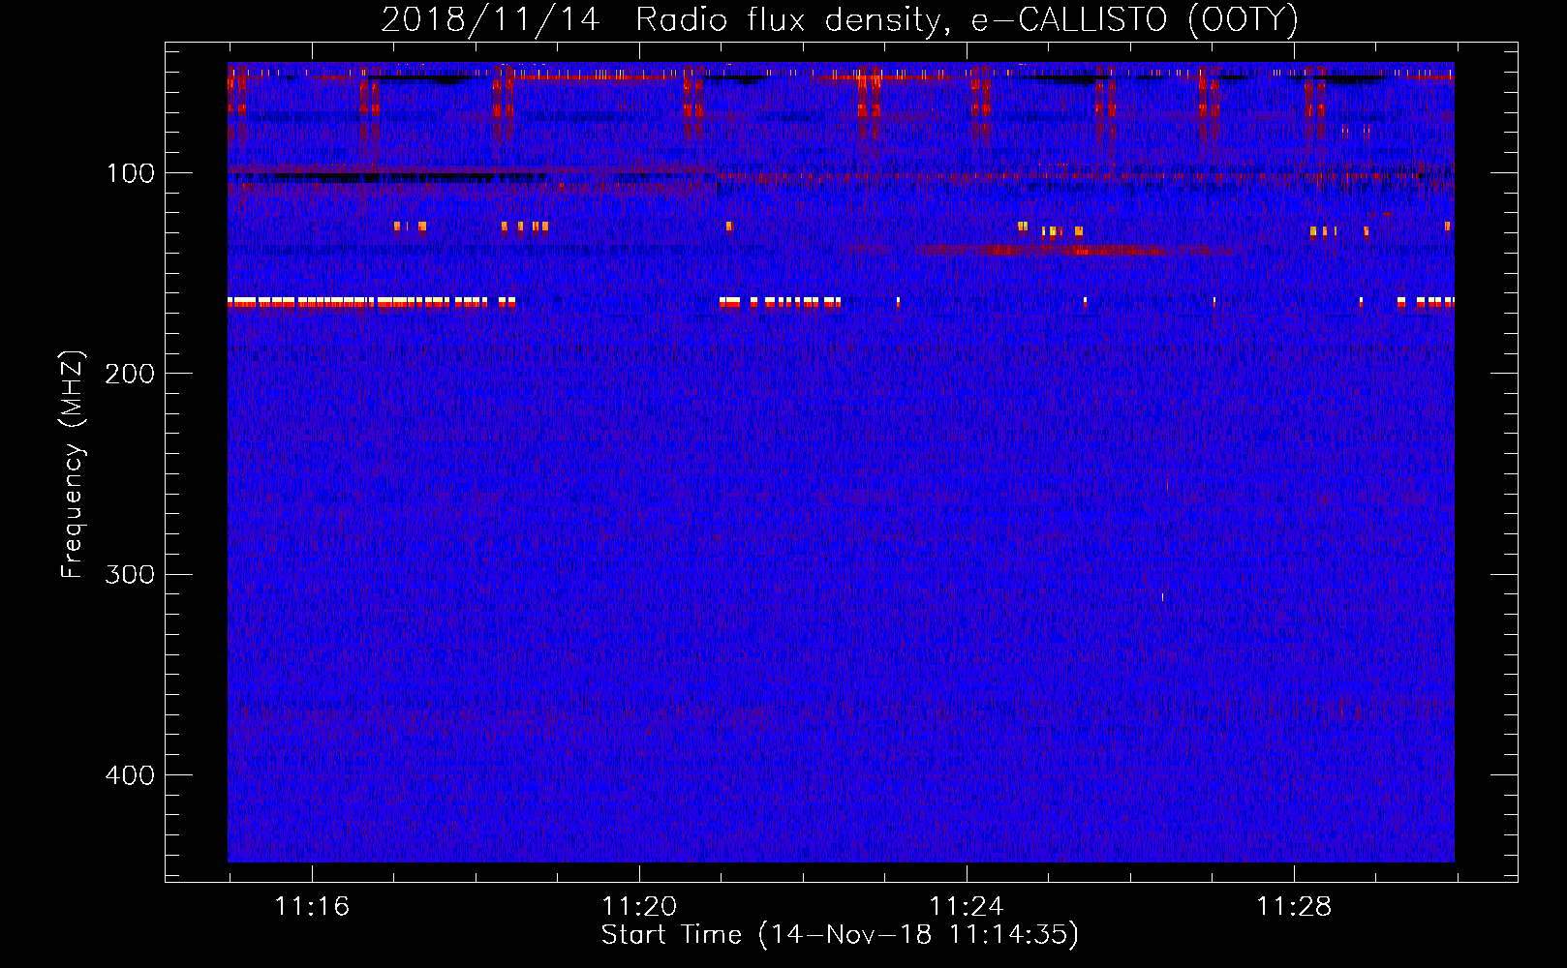Select the 100 frequency axis label
This screenshot has height=968, width=1567.
(x=130, y=173)
